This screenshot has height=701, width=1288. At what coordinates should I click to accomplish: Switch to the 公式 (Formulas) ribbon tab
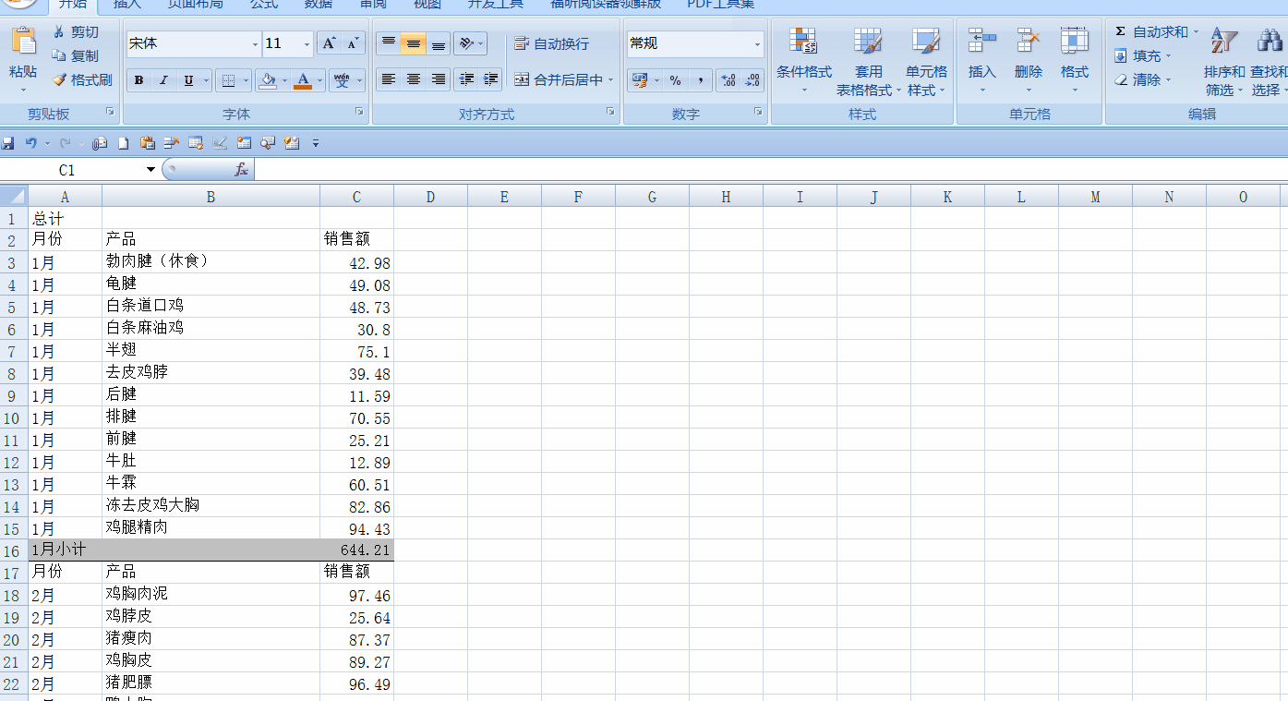[x=264, y=5]
